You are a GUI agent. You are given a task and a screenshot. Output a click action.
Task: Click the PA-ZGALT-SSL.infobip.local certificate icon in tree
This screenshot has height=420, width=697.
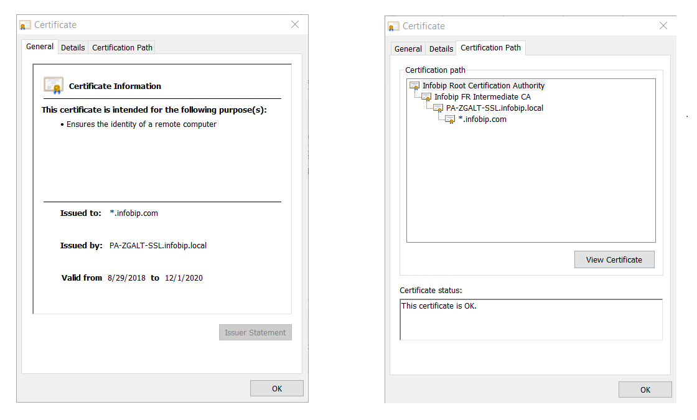coord(438,108)
